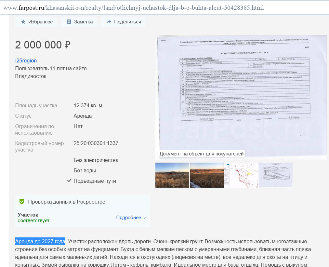Screen dimensions: 329x267
Task: Click the Кадастровый номер участка label
Action: point(39,147)
